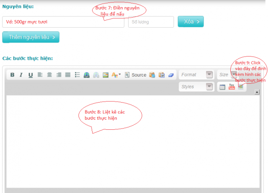Focus the ingredient name field
The image size is (268, 193).
63,22
